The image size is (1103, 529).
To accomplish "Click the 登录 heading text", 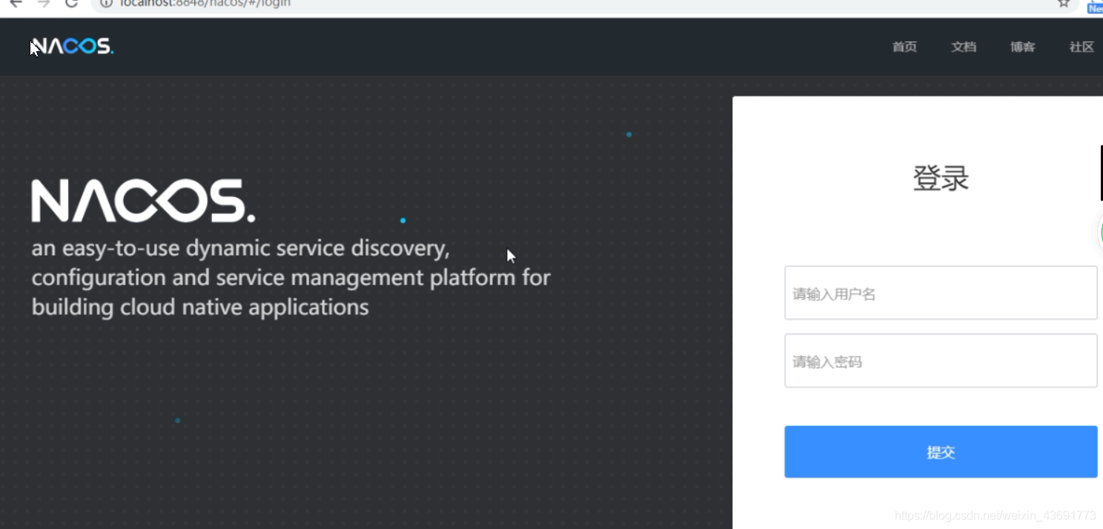I will 941,179.
